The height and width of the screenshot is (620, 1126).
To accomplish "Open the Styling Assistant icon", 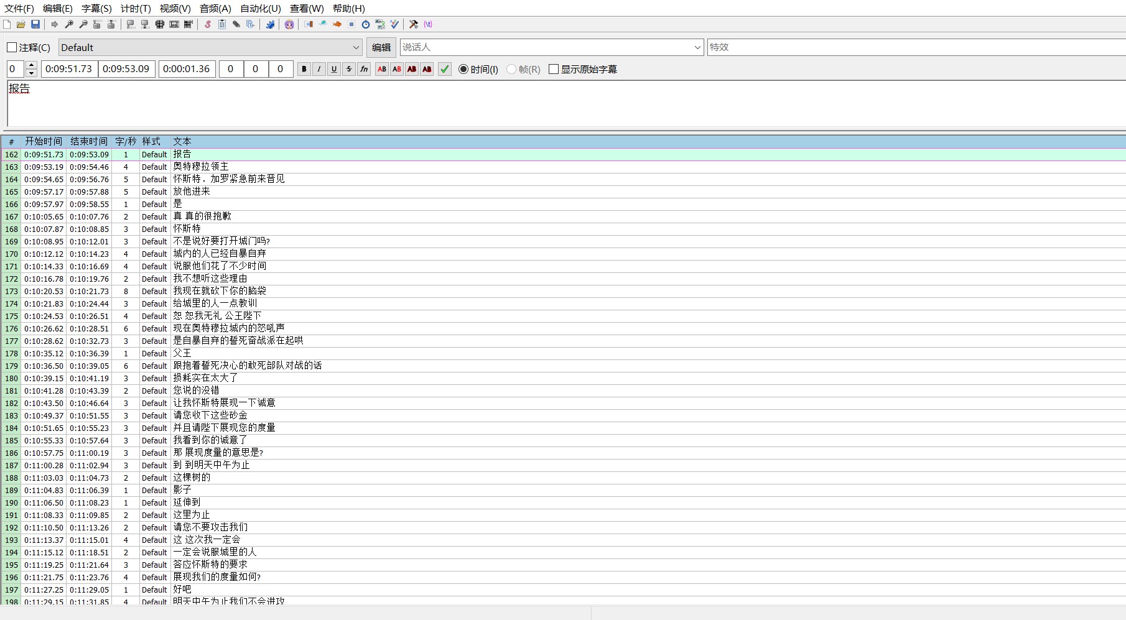I will click(x=323, y=24).
